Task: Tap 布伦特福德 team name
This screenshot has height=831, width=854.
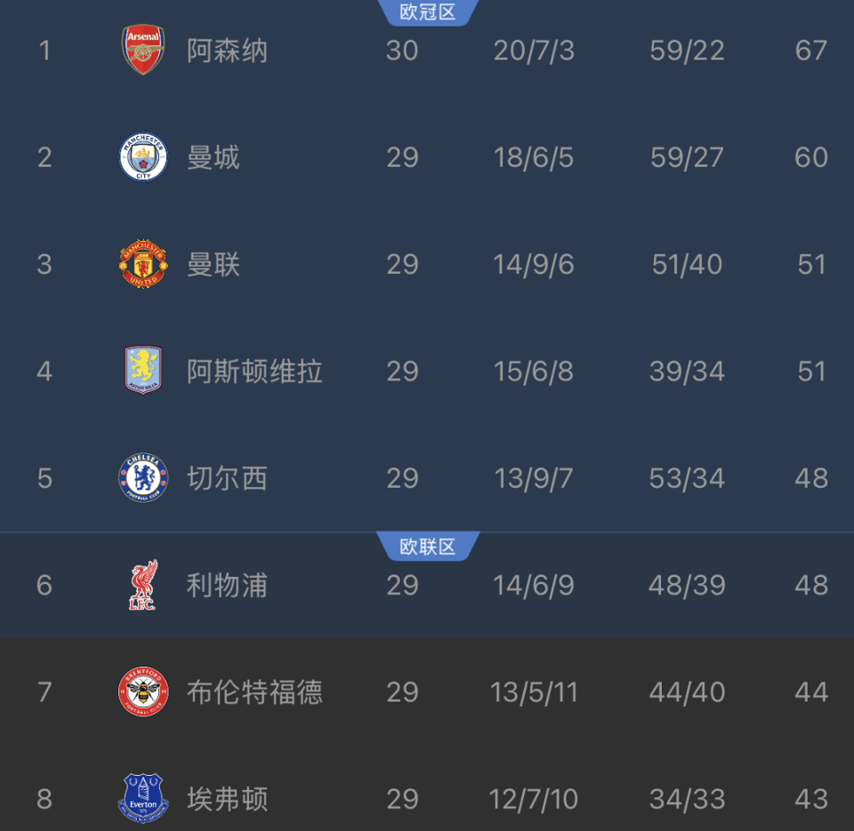Action: (254, 692)
